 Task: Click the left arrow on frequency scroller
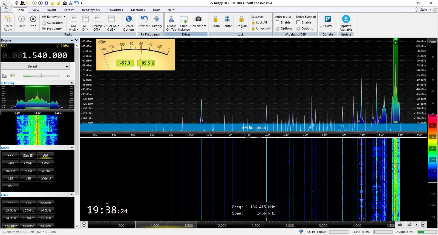pyautogui.click(x=84, y=225)
